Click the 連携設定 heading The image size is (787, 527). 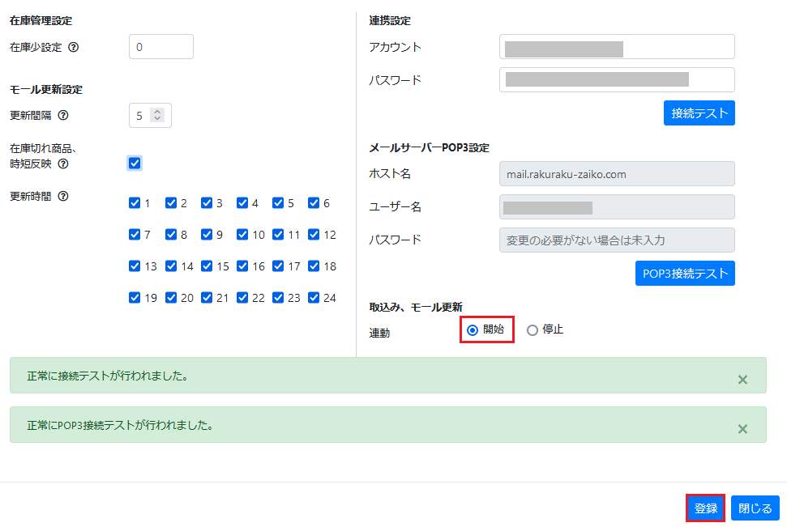(x=390, y=20)
